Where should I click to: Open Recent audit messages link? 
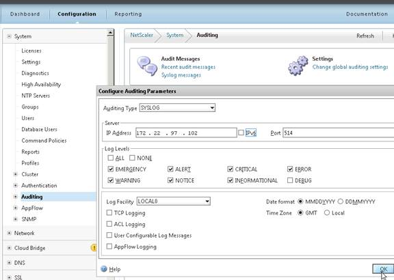(188, 67)
